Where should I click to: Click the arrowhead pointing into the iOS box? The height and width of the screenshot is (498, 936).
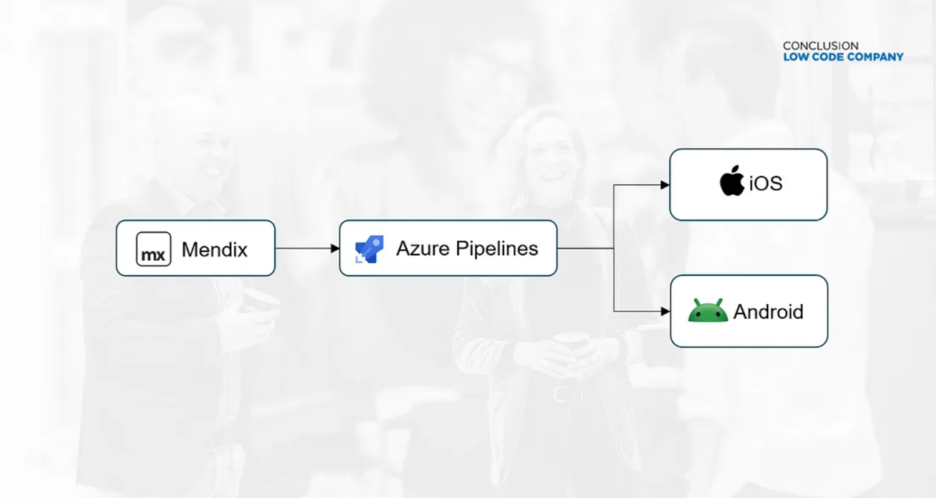point(665,185)
